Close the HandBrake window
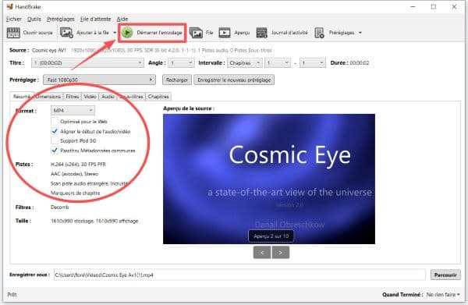This screenshot has width=468, height=305. click(454, 6)
